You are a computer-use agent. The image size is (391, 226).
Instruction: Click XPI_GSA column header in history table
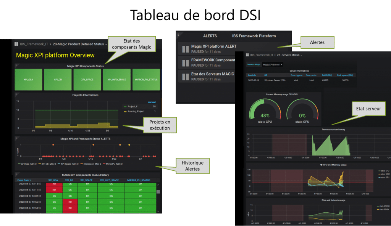[x=53, y=180]
